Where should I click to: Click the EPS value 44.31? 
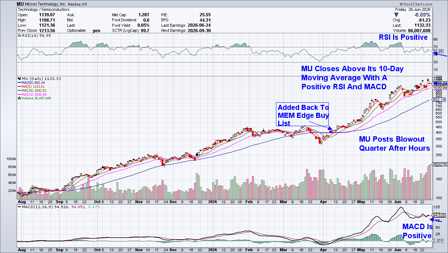205,20
